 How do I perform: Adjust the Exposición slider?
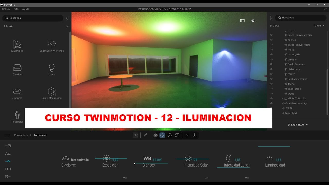[x=111, y=159]
